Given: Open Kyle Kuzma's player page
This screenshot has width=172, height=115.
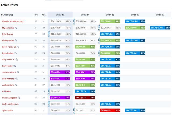Looking at the screenshot, I should (8, 34).
